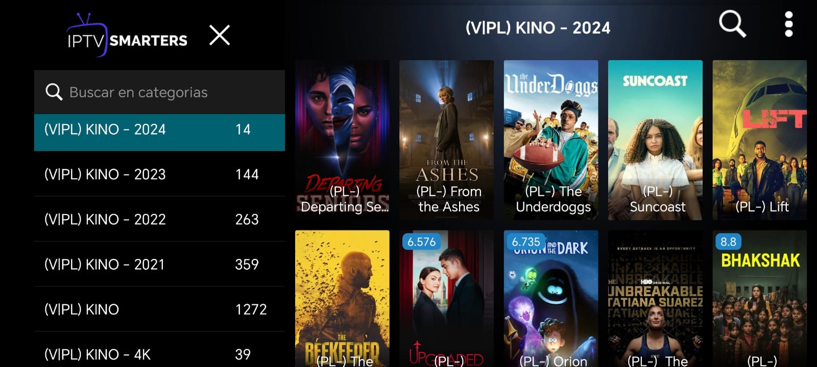Select the (V|PL) KINO - 2024 category
Screen dimensions: 817x367
pos(159,129)
